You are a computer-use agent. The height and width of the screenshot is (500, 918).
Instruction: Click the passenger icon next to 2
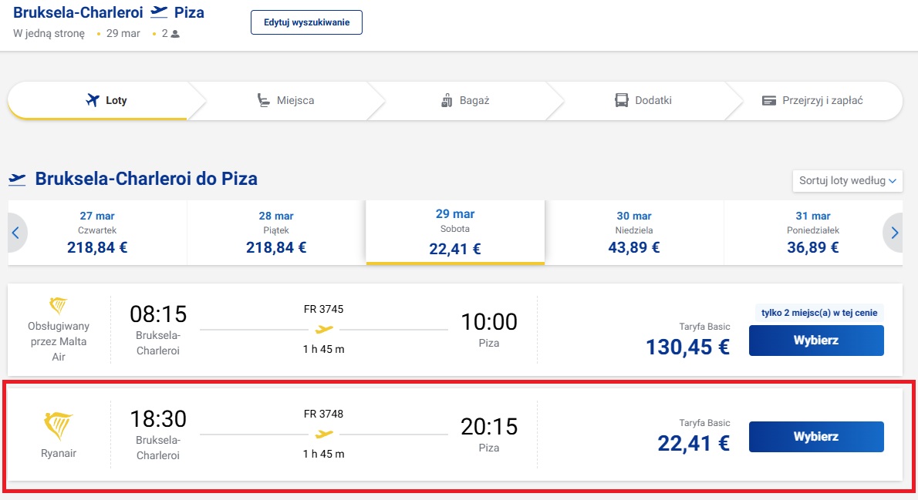coord(175,34)
